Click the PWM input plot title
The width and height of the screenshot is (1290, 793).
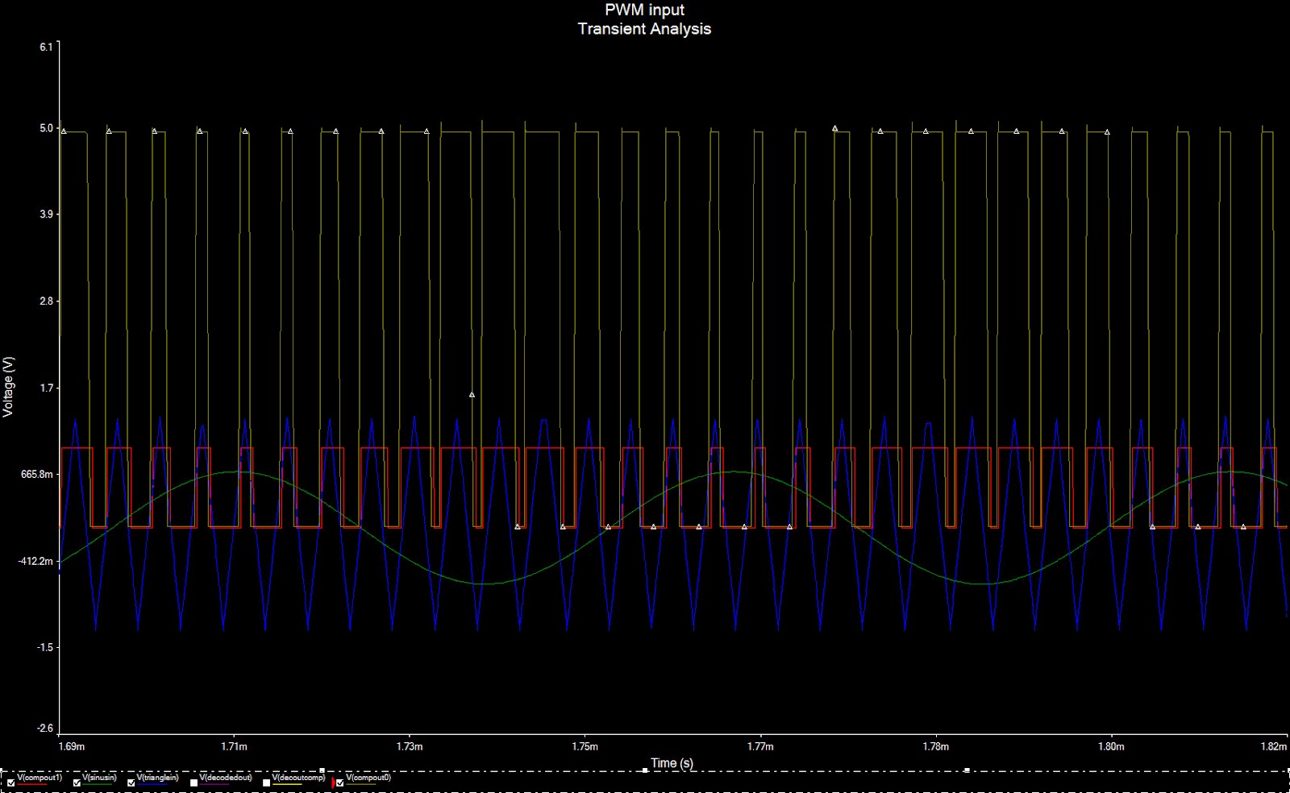click(643, 10)
